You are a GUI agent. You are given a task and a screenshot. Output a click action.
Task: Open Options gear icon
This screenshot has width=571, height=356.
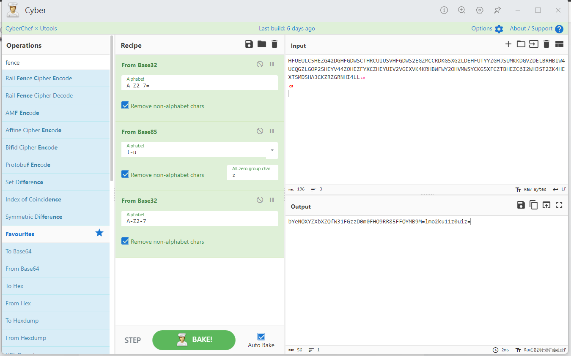tap(499, 29)
